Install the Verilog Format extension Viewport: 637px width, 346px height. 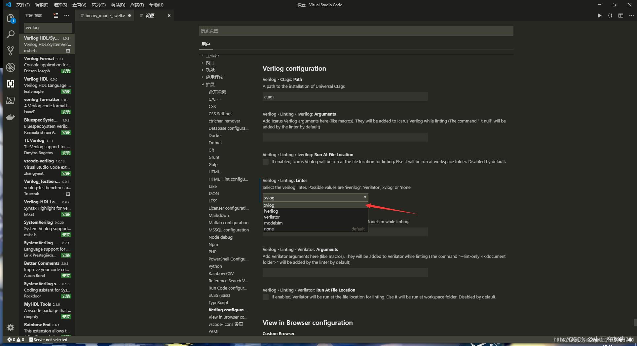point(66,71)
